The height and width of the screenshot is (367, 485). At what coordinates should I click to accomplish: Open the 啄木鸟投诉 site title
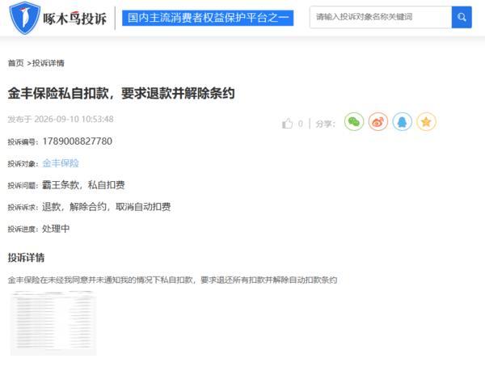(x=75, y=19)
